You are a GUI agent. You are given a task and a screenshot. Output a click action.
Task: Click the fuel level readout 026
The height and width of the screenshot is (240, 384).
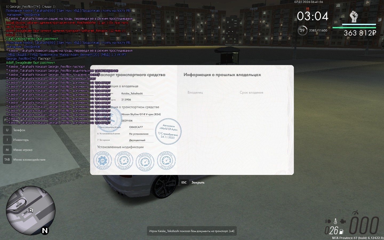click(x=331, y=230)
